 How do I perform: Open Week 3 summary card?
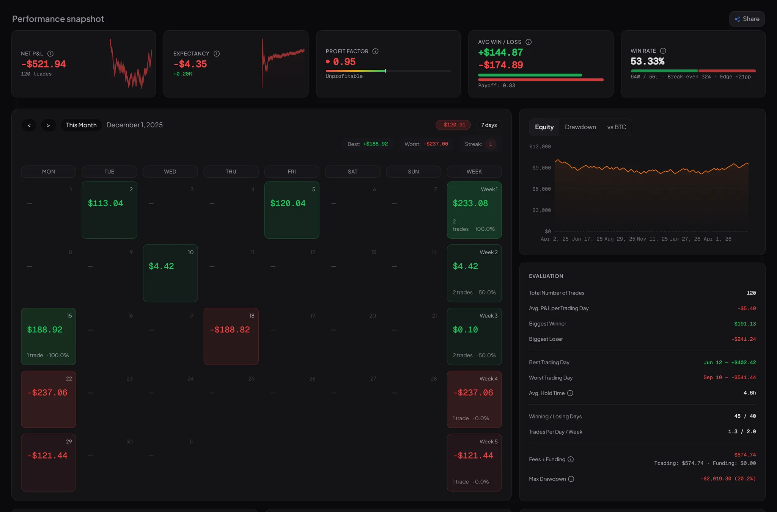click(x=474, y=337)
